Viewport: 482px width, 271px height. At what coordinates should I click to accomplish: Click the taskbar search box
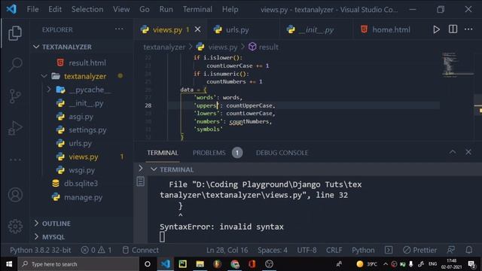tap(78, 264)
